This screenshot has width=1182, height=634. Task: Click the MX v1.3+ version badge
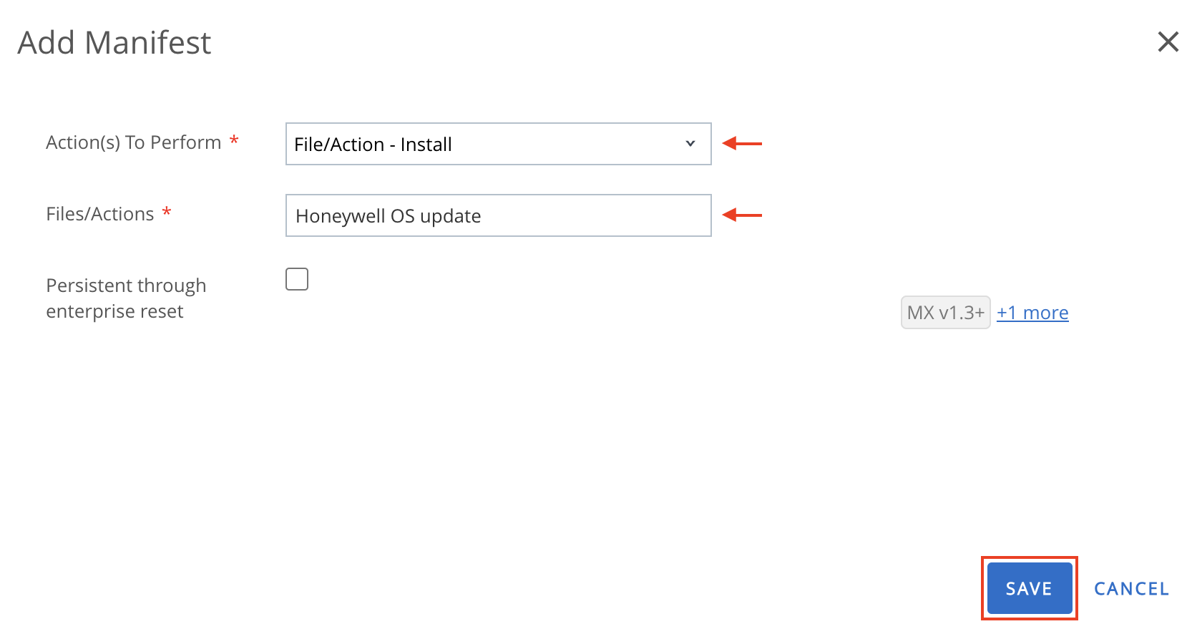point(945,312)
